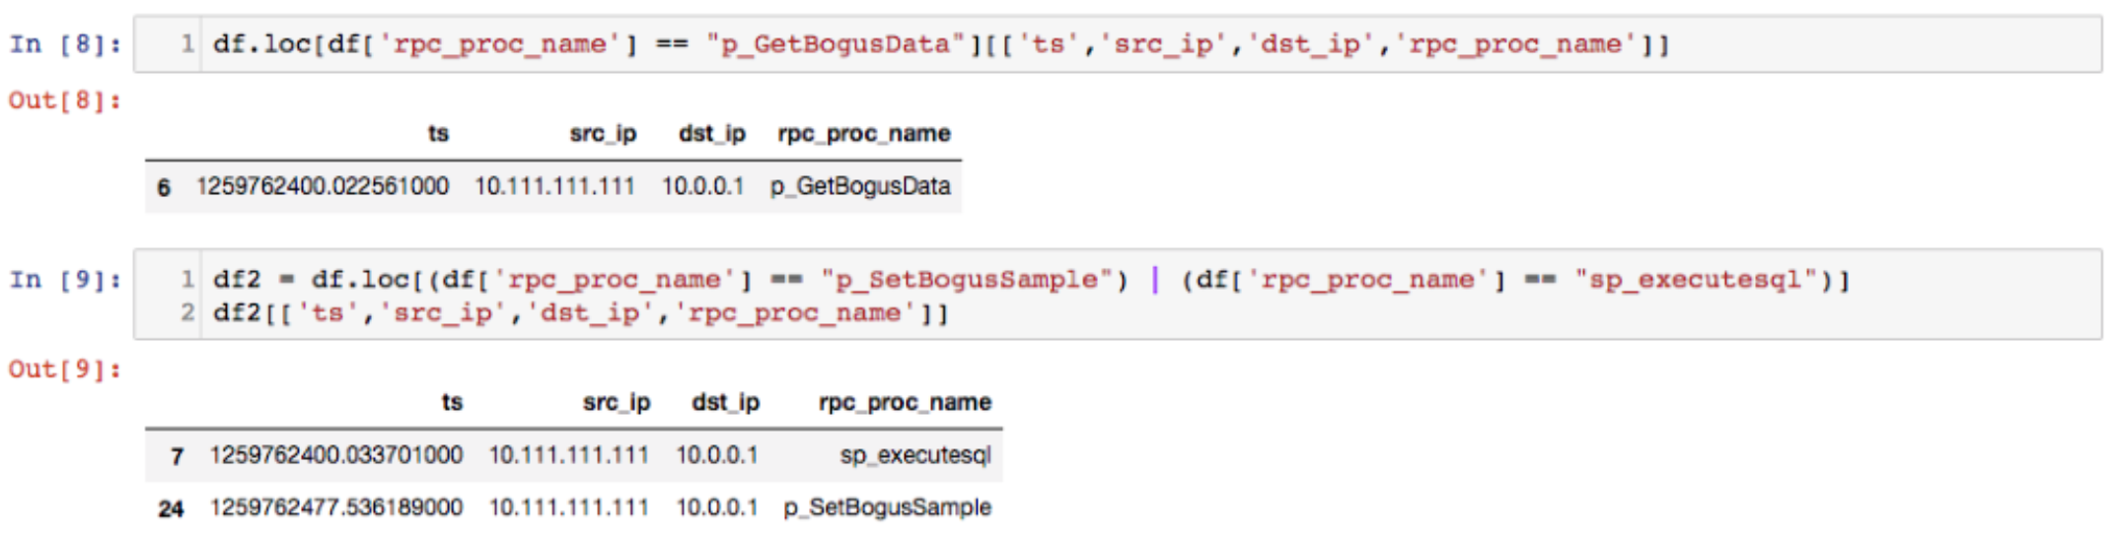Click the rpc_proc_name header in Out[9] table

(905, 403)
